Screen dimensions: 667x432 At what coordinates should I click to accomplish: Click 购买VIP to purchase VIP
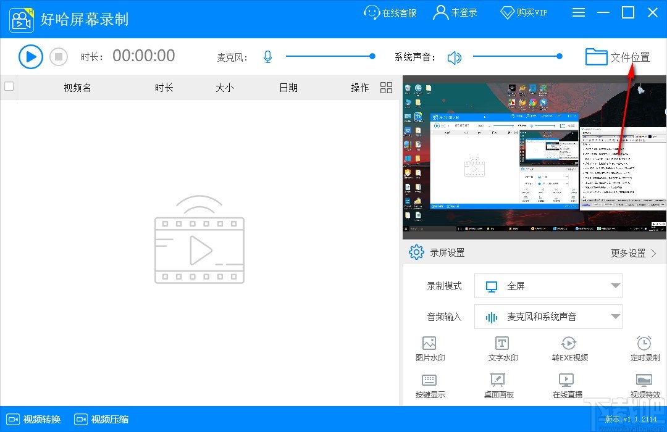[x=524, y=12]
